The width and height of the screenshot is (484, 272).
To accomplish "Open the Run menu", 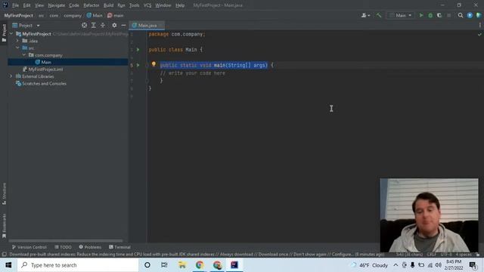I will (x=121, y=5).
